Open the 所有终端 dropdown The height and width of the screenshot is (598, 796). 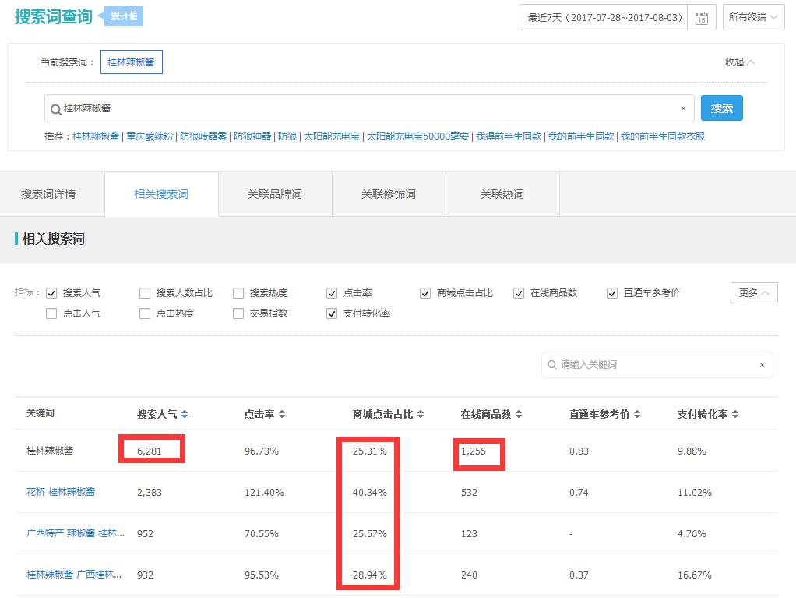point(752,17)
